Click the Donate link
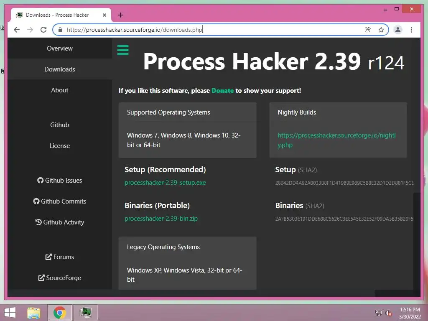Screen dimensions: 428x321 222,91
